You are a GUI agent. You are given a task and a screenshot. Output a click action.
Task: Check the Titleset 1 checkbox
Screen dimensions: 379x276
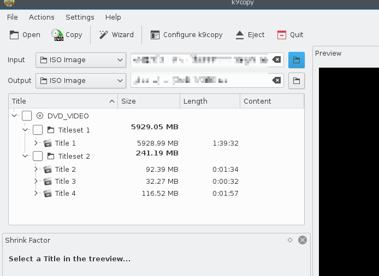tap(38, 130)
